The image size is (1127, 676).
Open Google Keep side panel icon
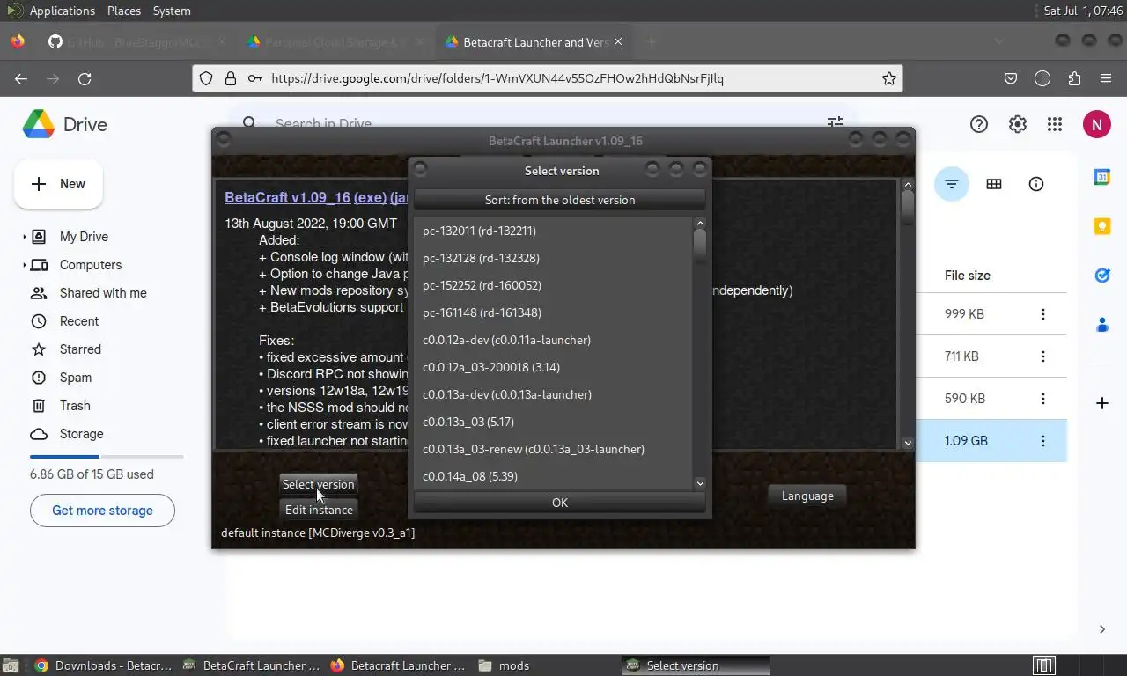click(1101, 226)
